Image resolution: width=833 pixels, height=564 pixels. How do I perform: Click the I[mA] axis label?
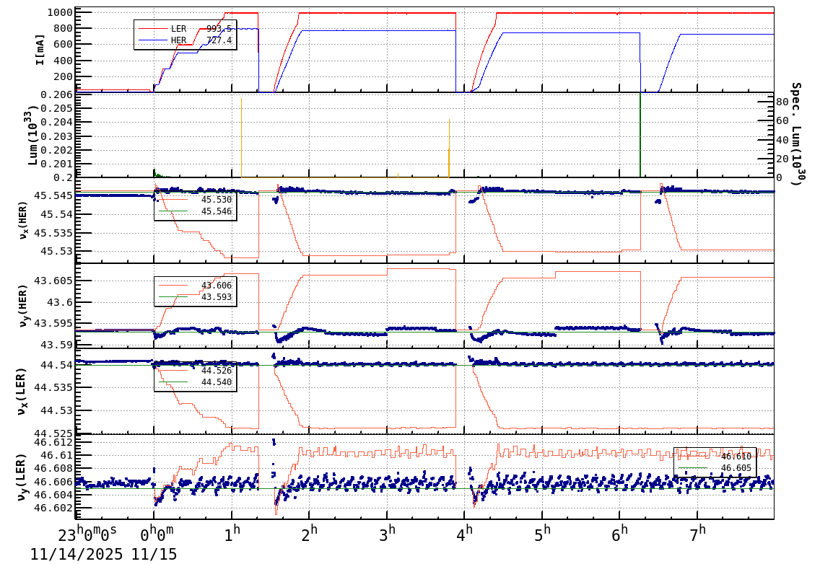[x=40, y=49]
